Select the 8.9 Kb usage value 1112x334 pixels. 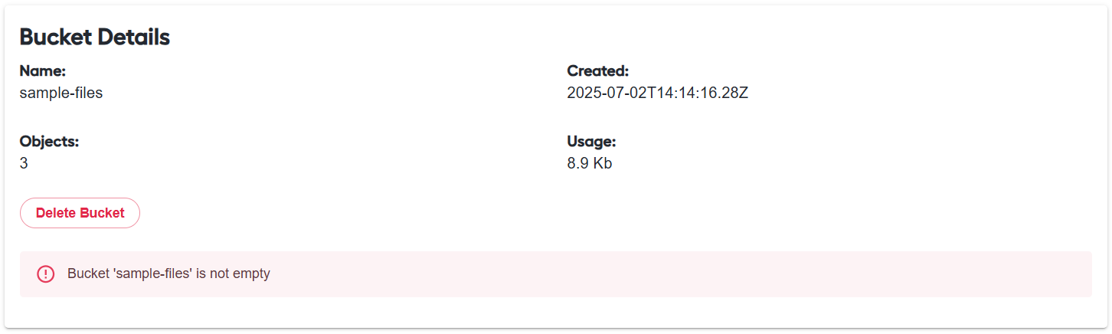590,163
